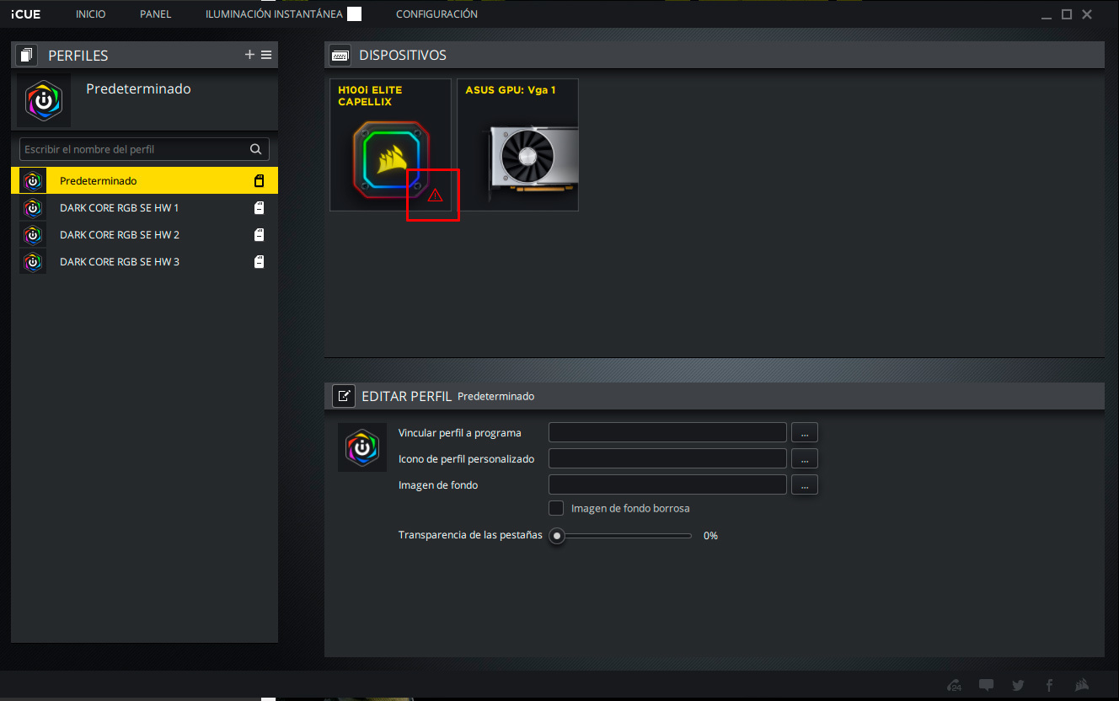Browse for Imagen de fondo file
Viewport: 1119px width, 701px height.
click(x=805, y=485)
